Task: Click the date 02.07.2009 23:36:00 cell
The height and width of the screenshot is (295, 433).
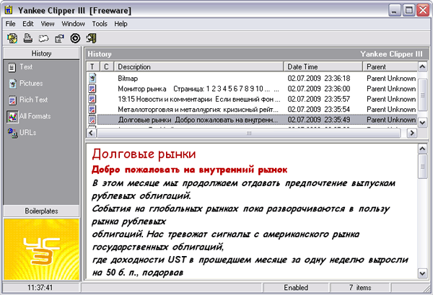Action: point(319,89)
